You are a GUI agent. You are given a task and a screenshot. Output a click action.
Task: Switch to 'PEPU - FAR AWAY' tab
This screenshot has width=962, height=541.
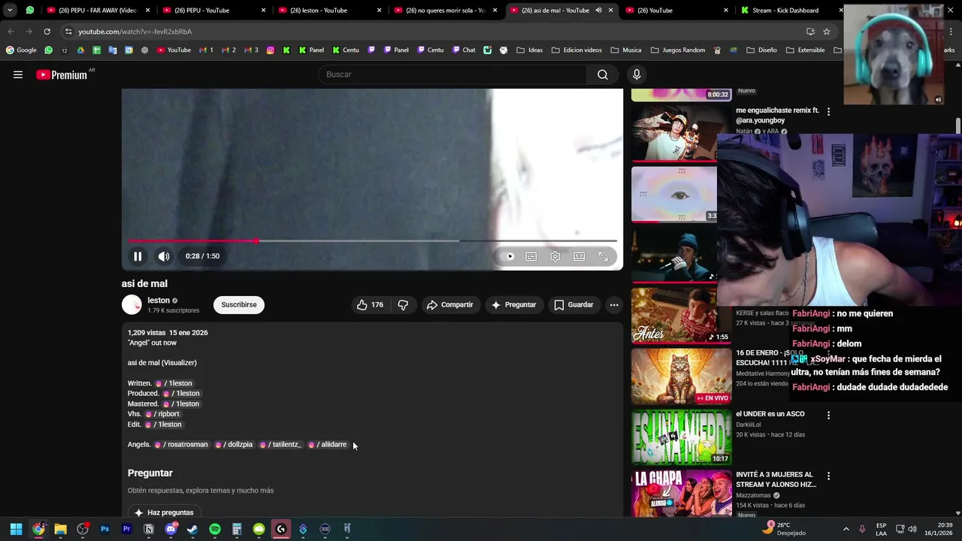[x=98, y=11]
